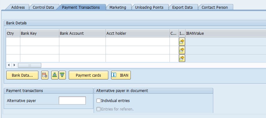This screenshot has width=266, height=118.
Task: Open the Export Data tab
Action: pyautogui.click(x=182, y=7)
